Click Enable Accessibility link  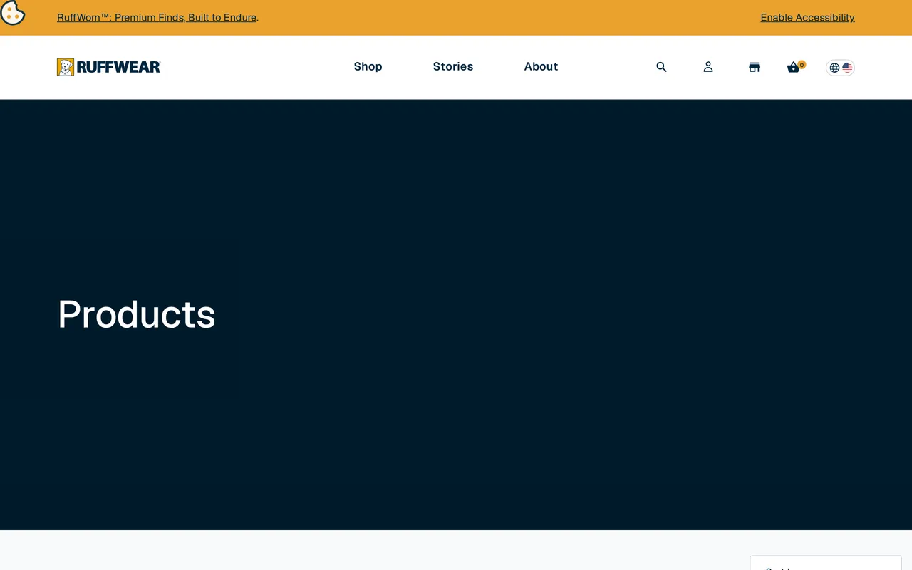pos(808,17)
